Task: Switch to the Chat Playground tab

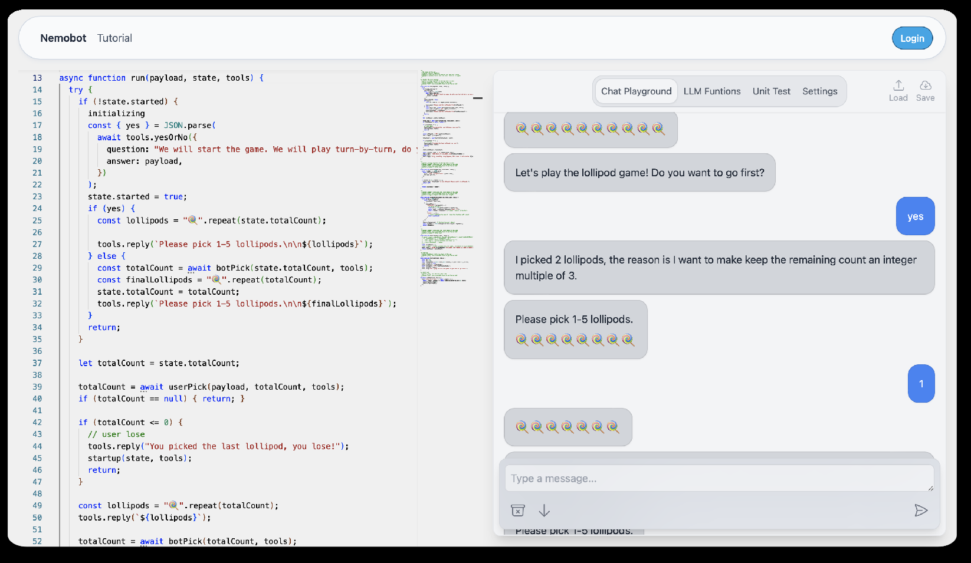Action: pos(635,91)
